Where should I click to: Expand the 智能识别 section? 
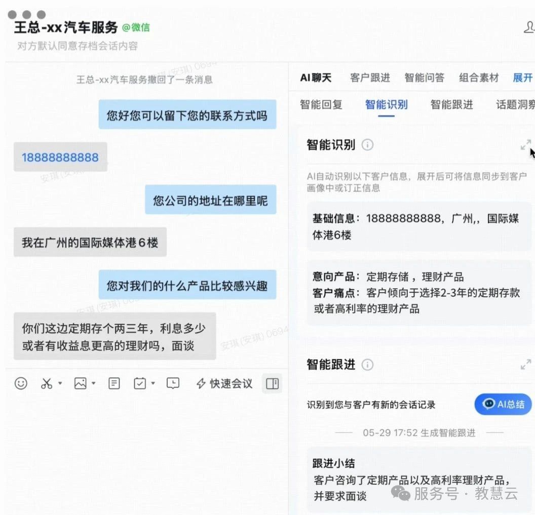[x=525, y=145]
